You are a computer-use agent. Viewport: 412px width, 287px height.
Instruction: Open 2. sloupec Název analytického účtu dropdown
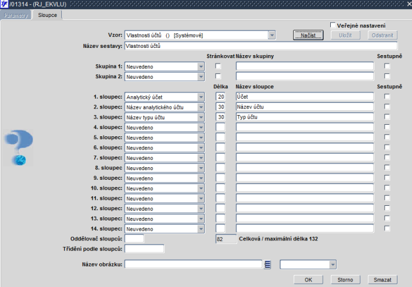[x=201, y=107]
